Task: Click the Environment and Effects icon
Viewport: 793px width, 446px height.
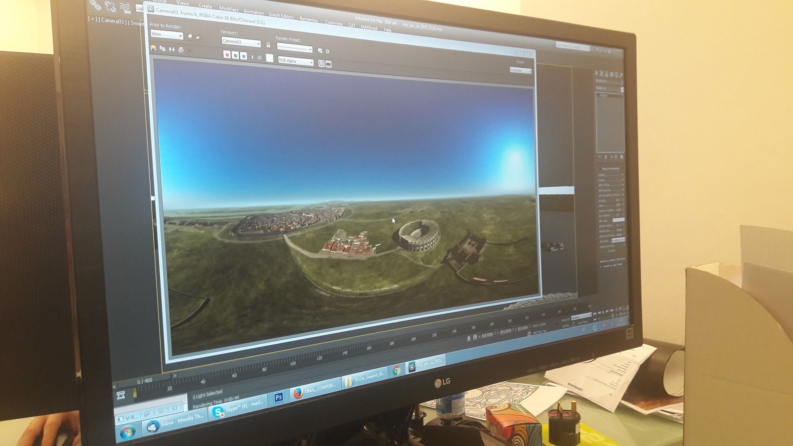Action: pyautogui.click(x=328, y=51)
